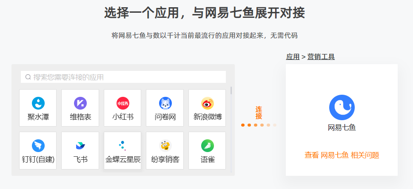Open 查看 网易七鱼 相关问题 link
The image size is (413, 189).
[x=342, y=155]
